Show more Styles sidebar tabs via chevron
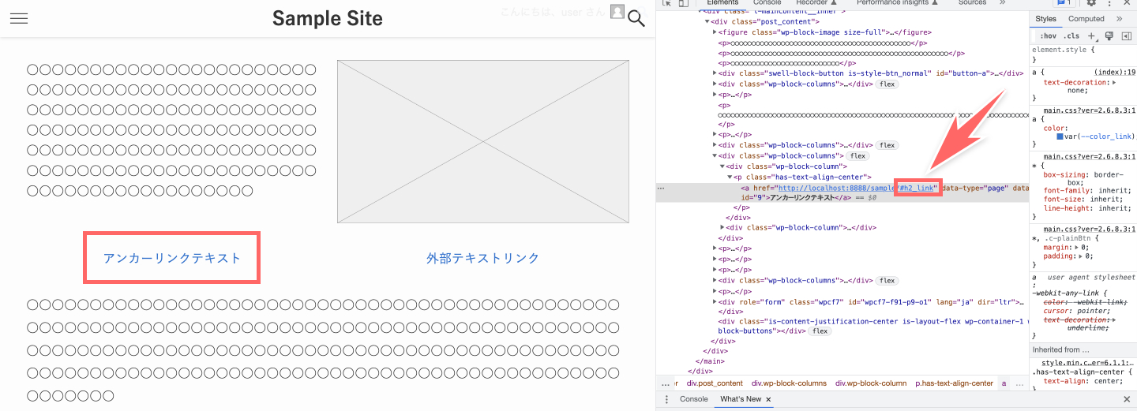This screenshot has width=1137, height=411. (1119, 19)
